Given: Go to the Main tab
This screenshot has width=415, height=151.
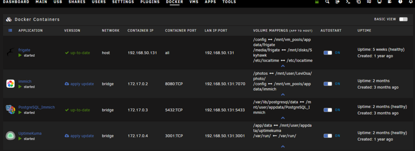Looking at the screenshot, I should tap(41, 2).
